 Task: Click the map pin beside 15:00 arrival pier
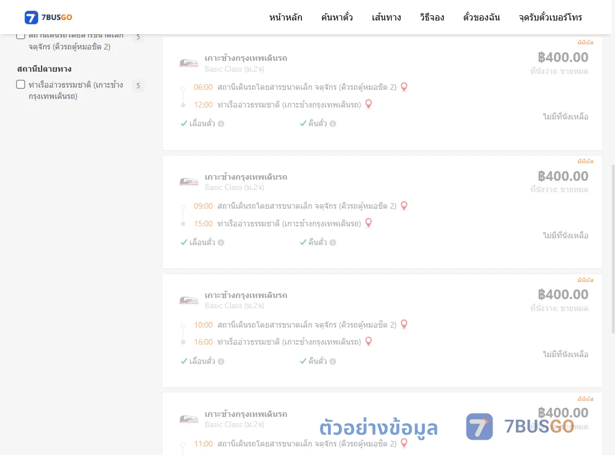click(x=368, y=223)
